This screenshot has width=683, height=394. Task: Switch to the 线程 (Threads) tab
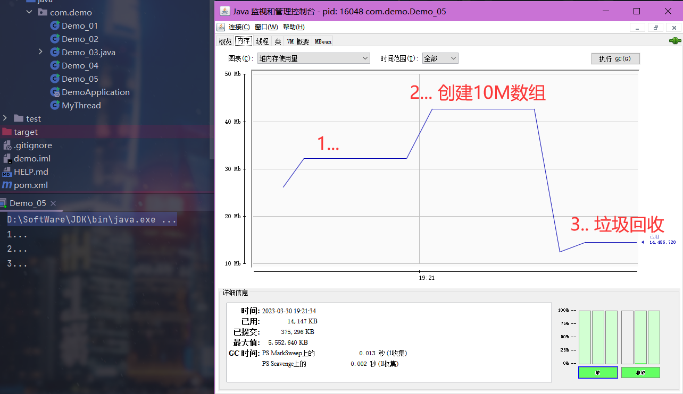click(262, 41)
